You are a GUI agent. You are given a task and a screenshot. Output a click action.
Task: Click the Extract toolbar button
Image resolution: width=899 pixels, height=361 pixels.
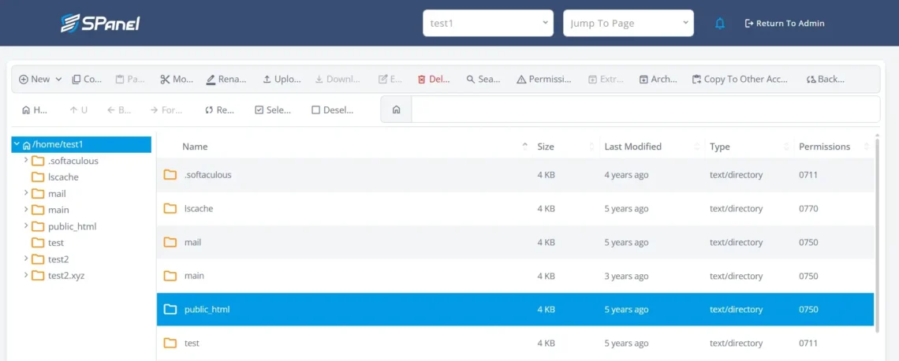(x=606, y=79)
